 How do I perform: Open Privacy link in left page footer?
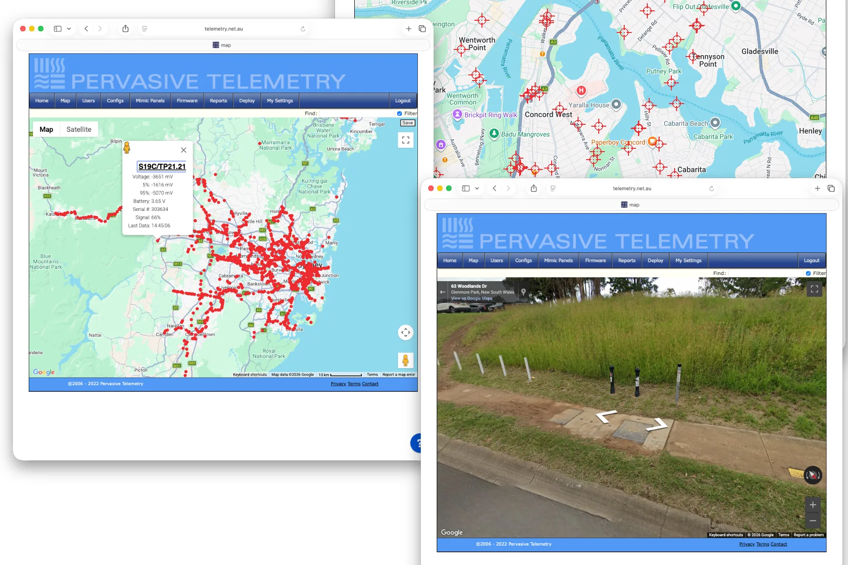[x=338, y=384]
